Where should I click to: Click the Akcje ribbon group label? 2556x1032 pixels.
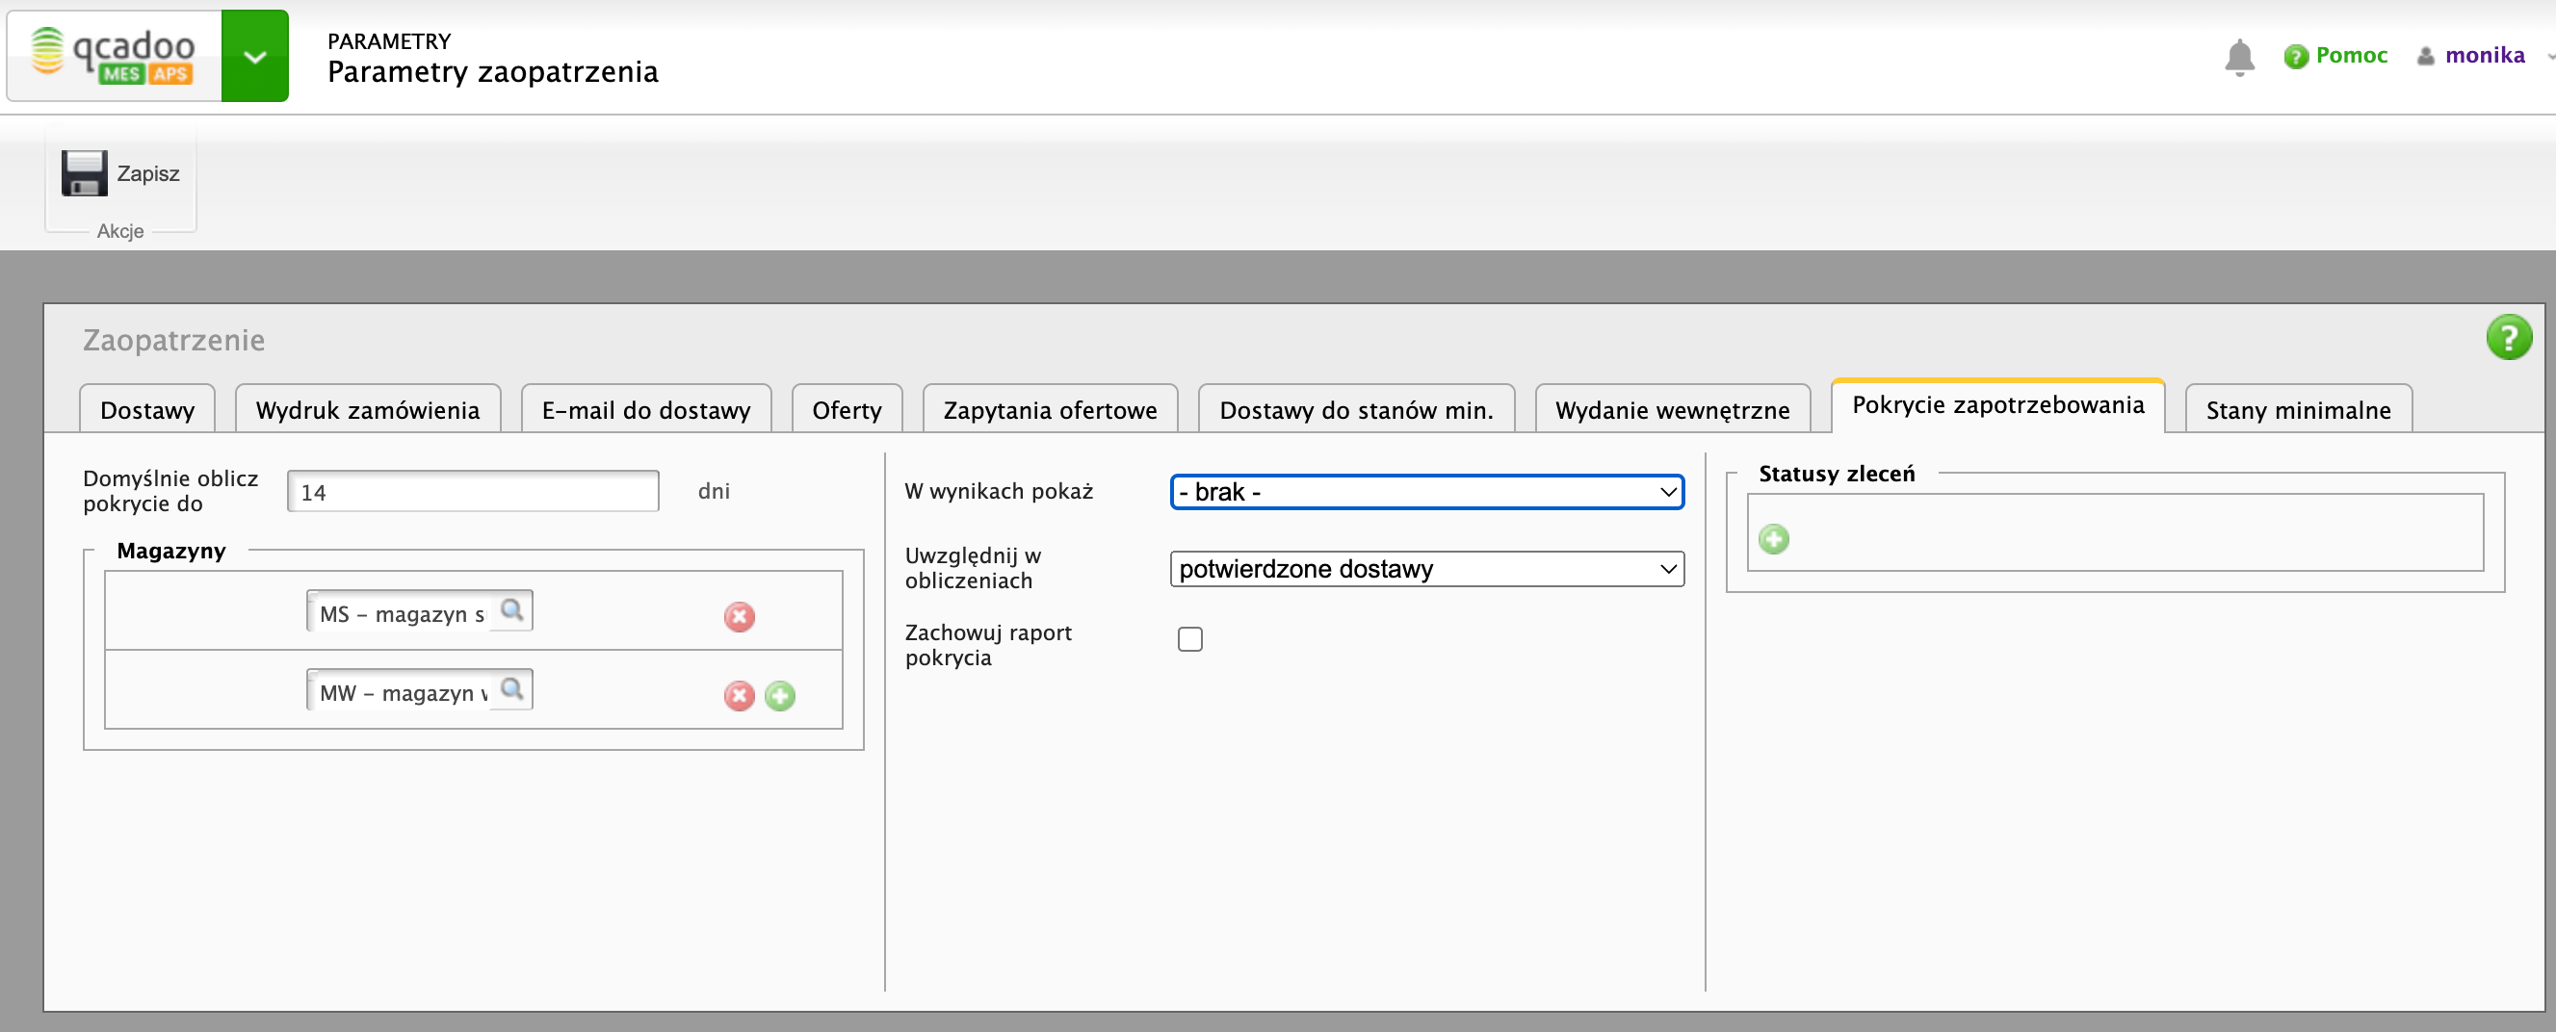[120, 231]
